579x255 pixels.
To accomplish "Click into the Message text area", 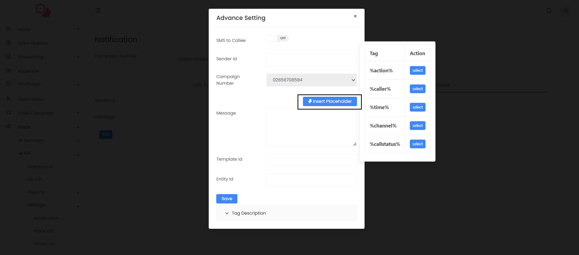I will [311, 127].
